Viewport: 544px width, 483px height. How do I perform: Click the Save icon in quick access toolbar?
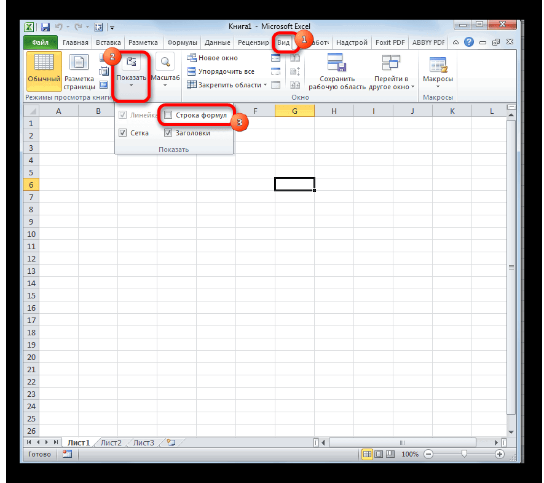pos(45,26)
